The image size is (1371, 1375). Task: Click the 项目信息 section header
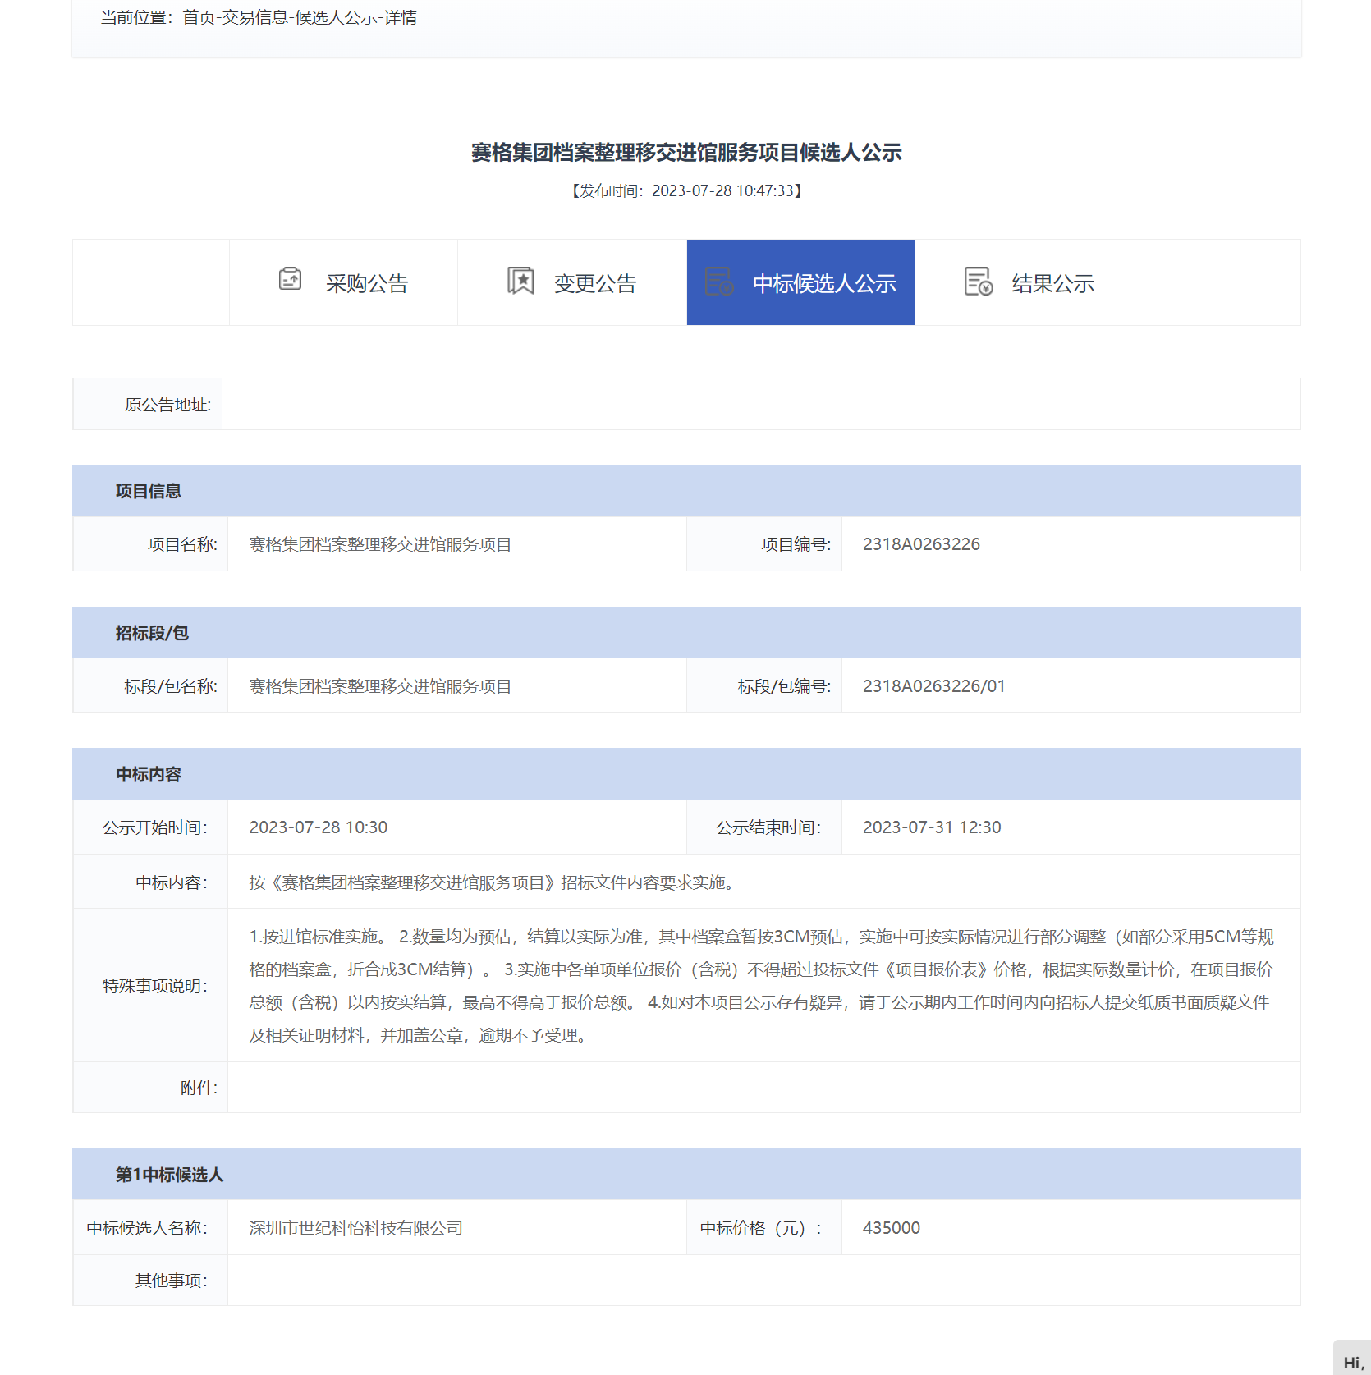(149, 491)
